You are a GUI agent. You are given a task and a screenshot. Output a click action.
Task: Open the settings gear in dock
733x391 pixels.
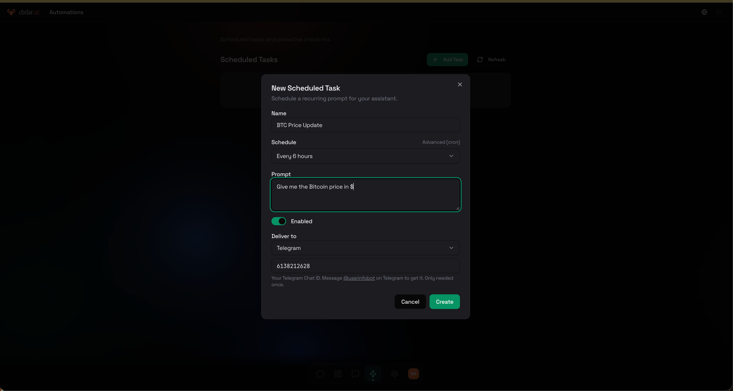[395, 374]
